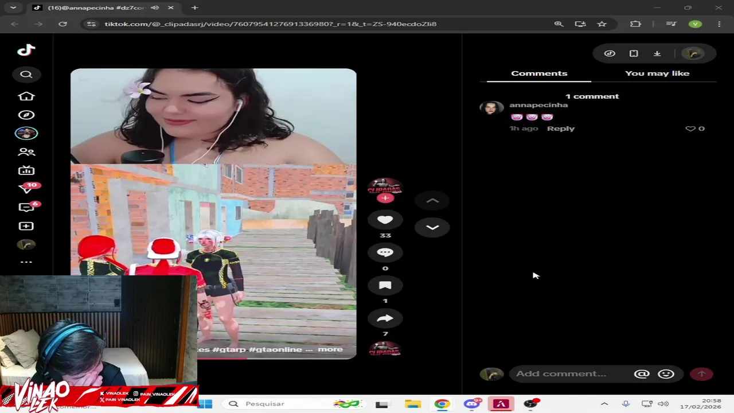Reload the page in Chrome
Image resolution: width=734 pixels, height=413 pixels.
(x=63, y=24)
